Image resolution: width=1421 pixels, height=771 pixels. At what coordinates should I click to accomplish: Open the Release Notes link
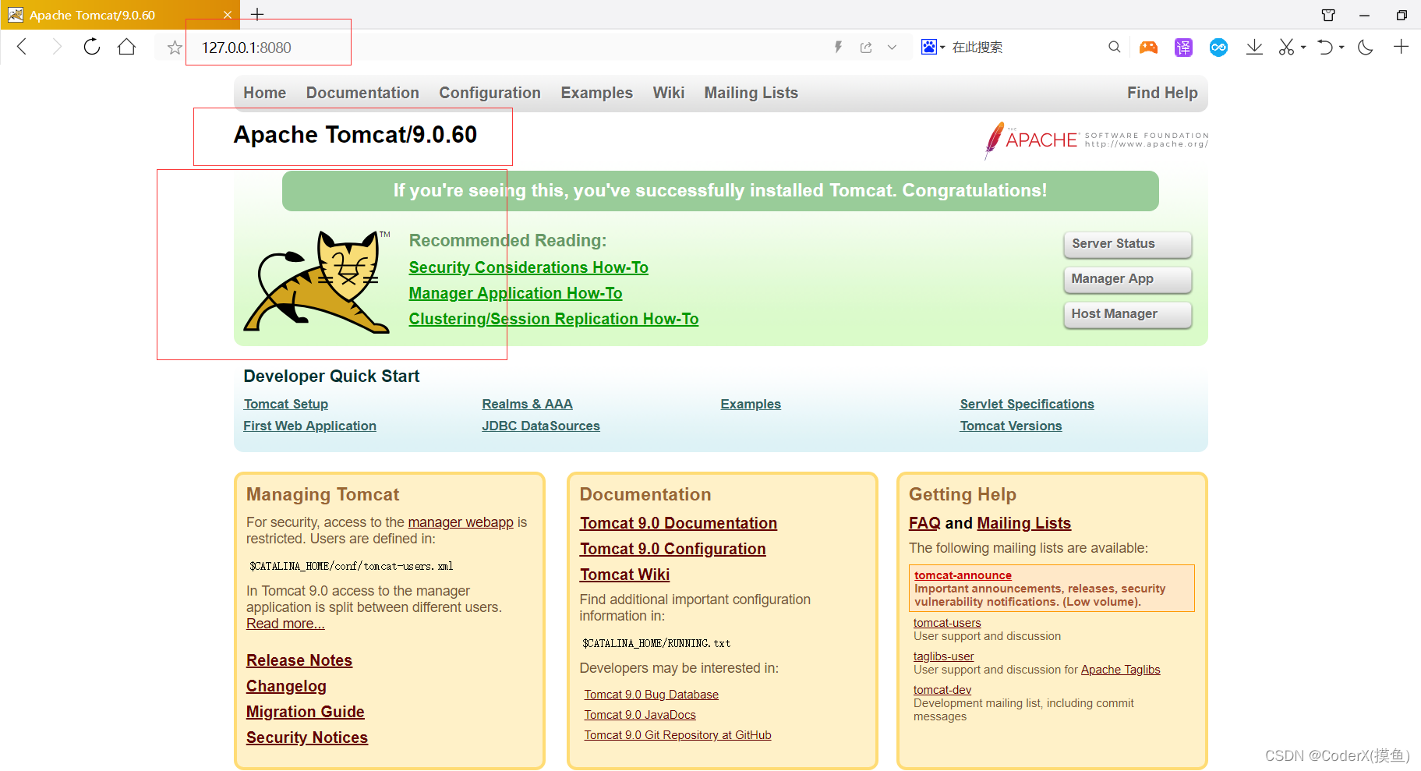coord(299,660)
